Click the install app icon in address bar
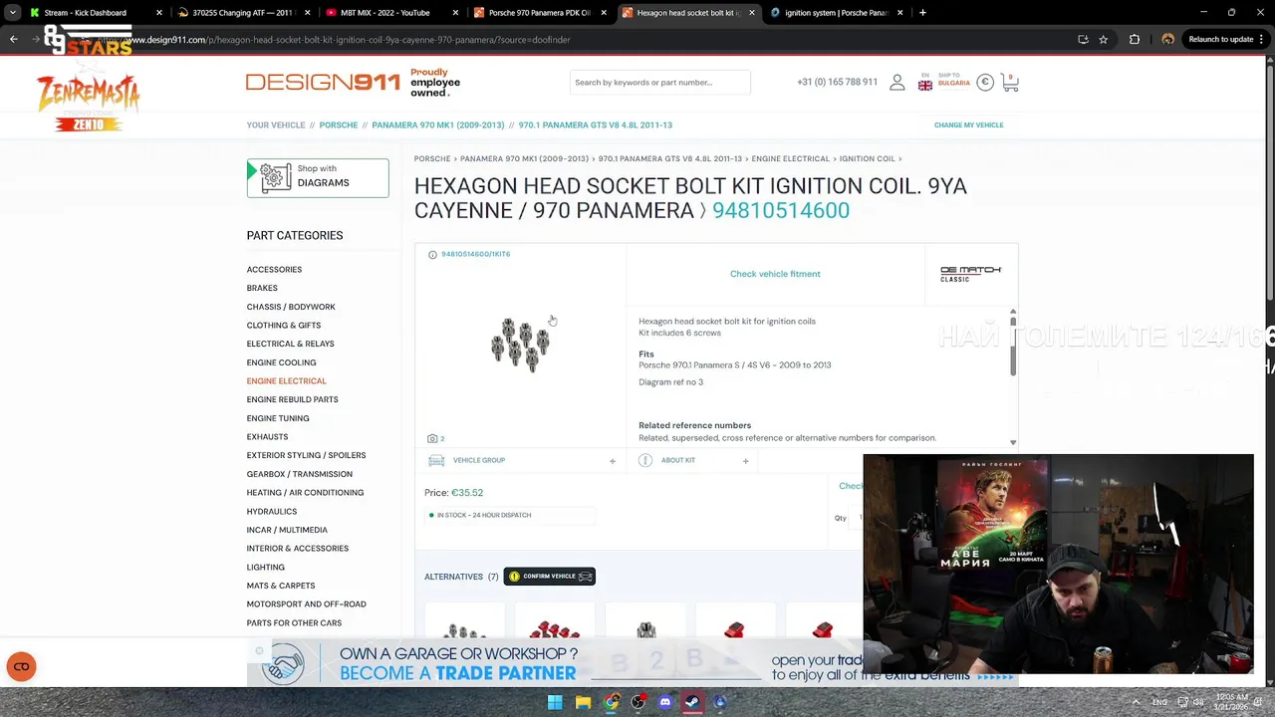The height and width of the screenshot is (717, 1275). pyautogui.click(x=1083, y=40)
